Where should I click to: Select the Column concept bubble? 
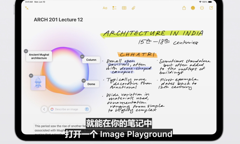(91, 60)
